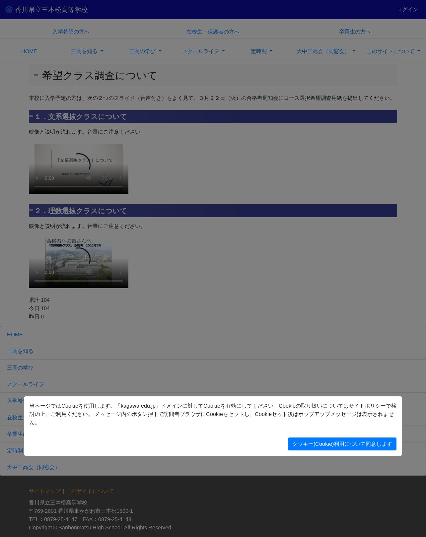Expand the 三高を知る dropdown menu
426x537 pixels.
click(x=87, y=51)
